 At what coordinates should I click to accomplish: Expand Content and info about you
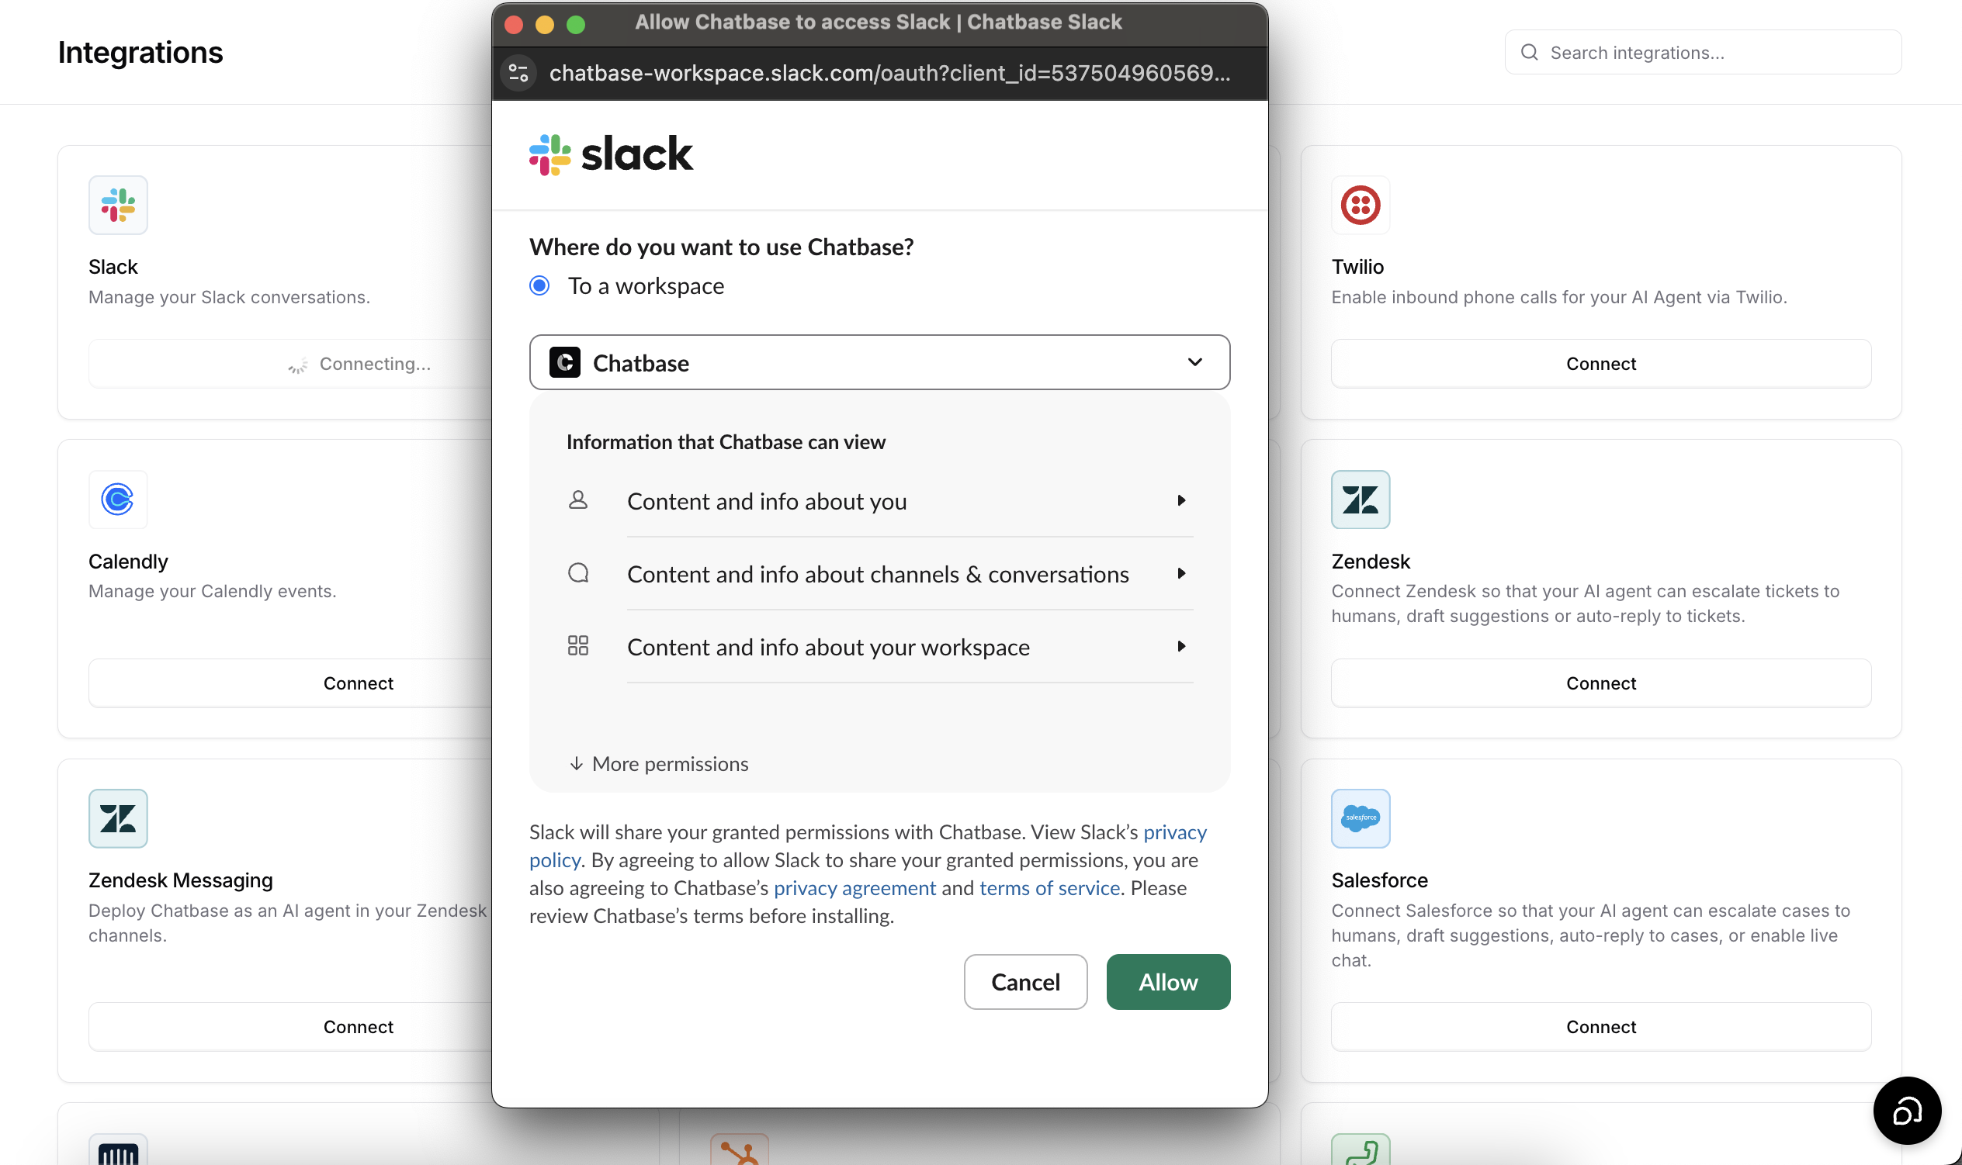tap(910, 501)
